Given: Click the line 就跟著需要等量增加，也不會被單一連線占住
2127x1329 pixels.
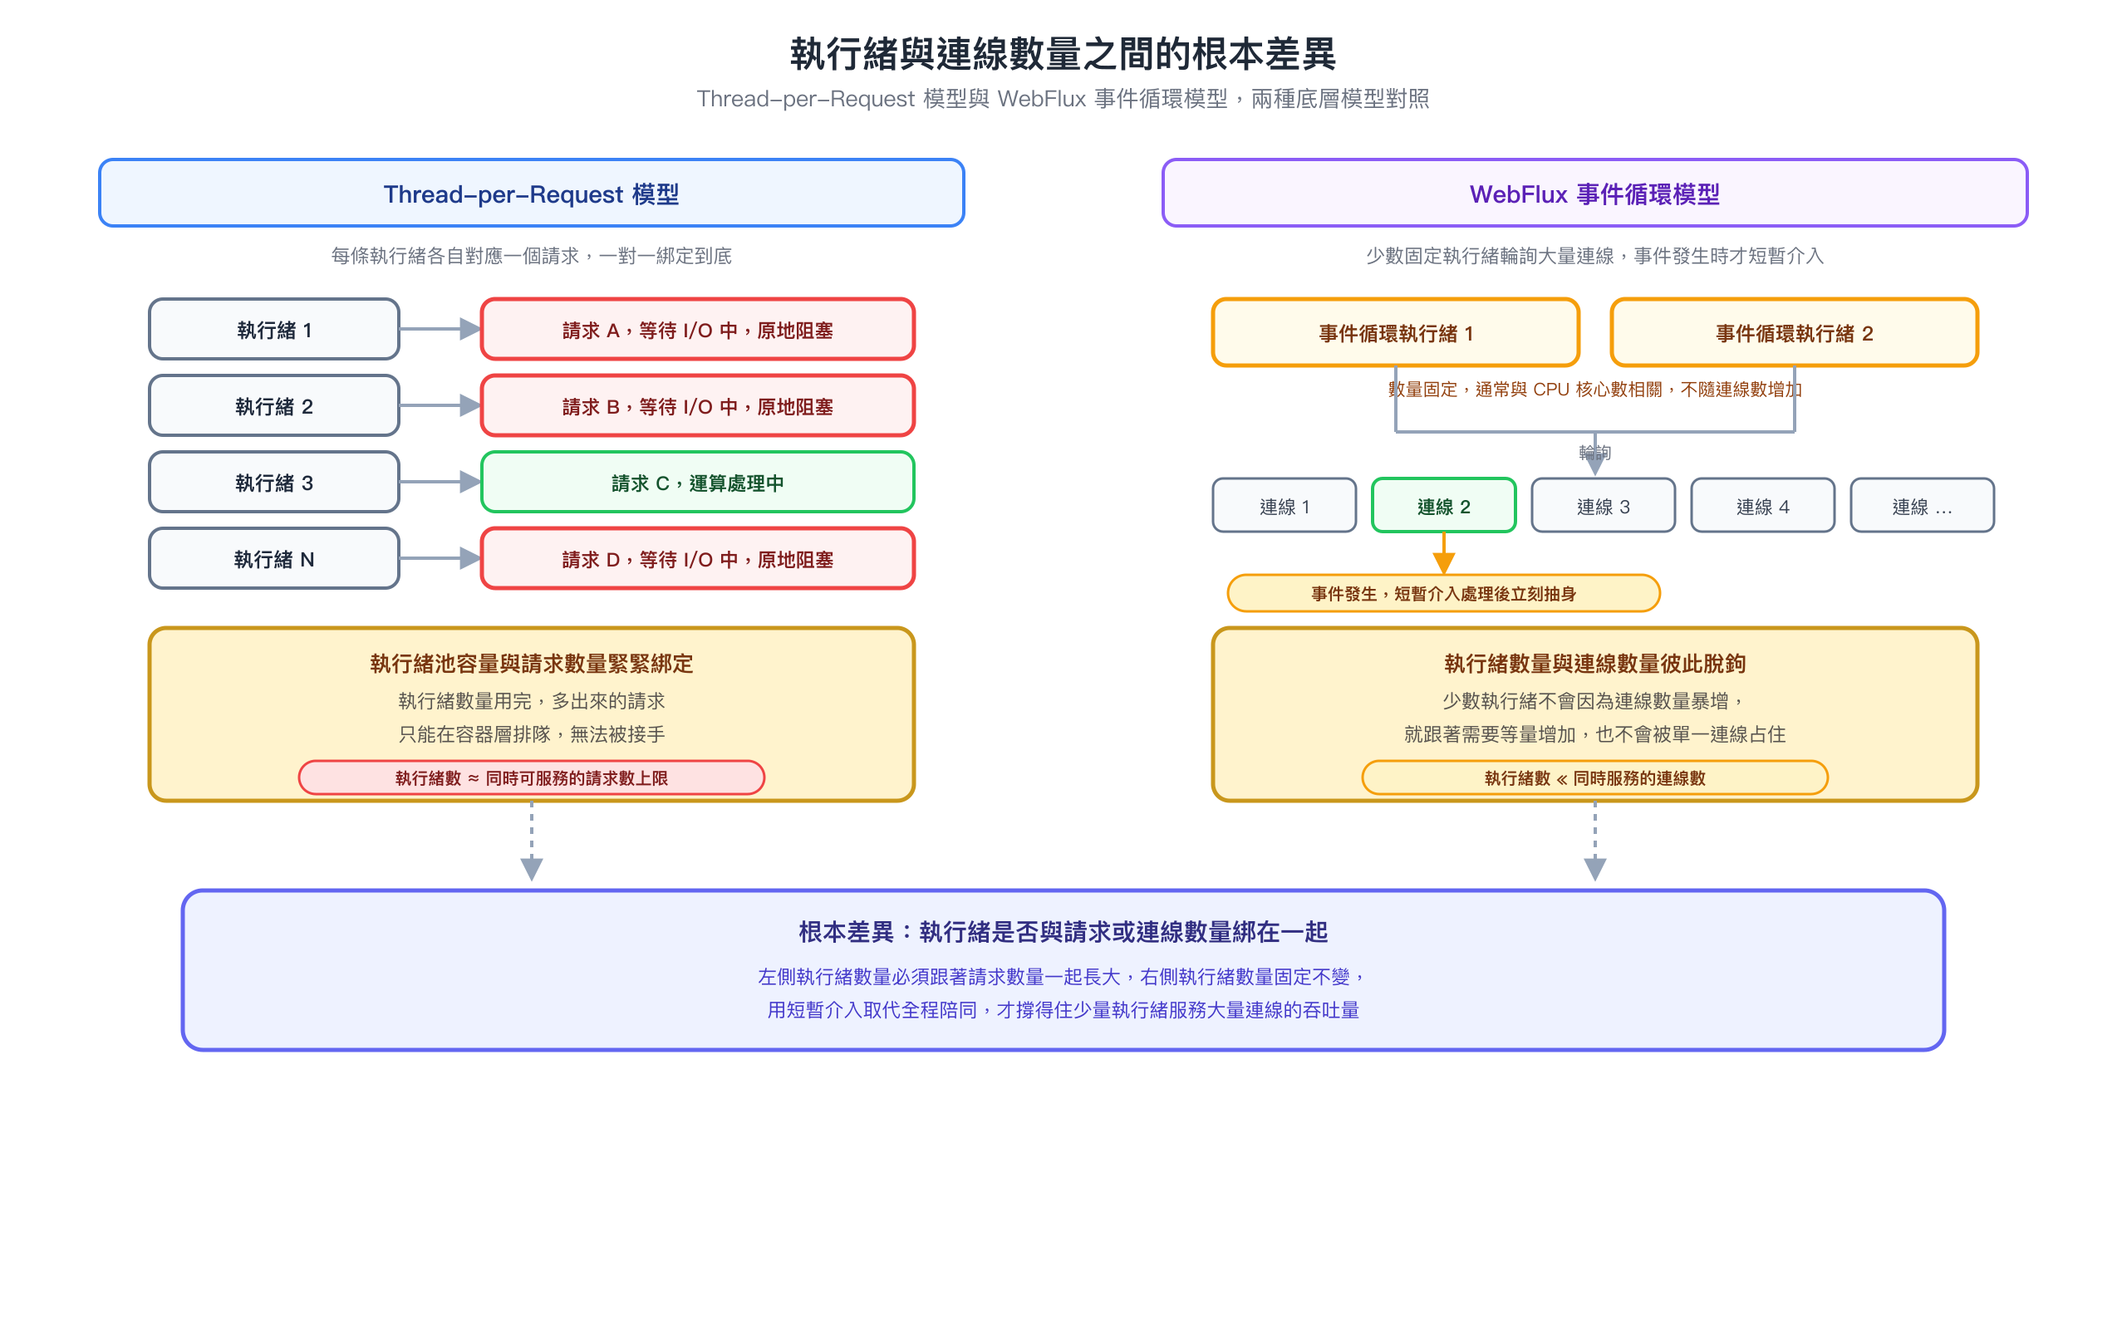Looking at the screenshot, I should tap(1594, 734).
